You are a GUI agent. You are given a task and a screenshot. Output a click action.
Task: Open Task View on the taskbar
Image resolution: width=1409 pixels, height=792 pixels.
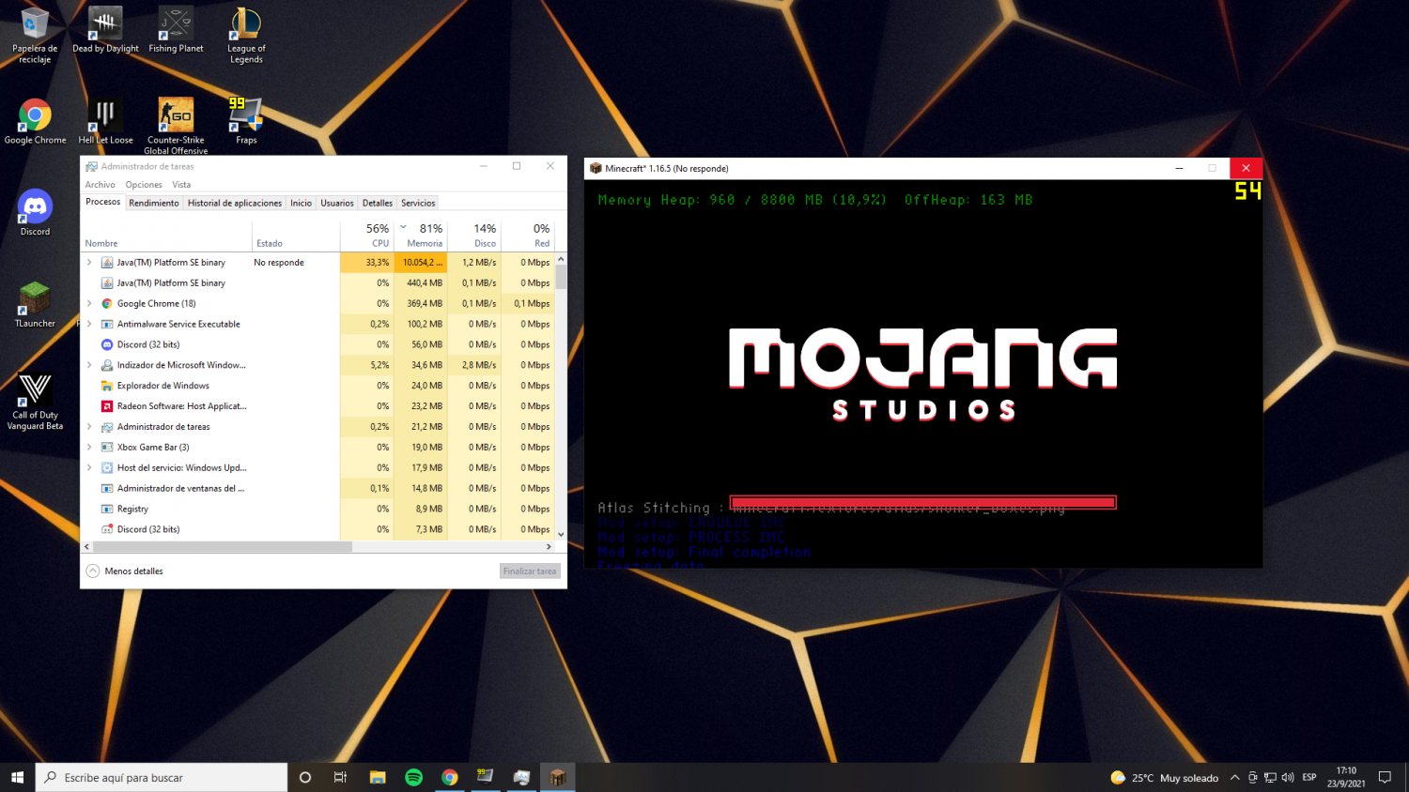click(340, 777)
